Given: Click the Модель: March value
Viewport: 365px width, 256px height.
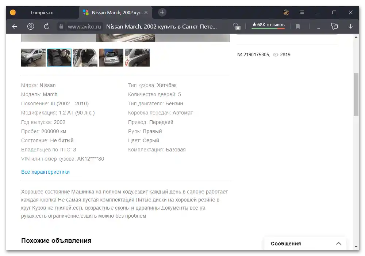Looking at the screenshot, I should (x=50, y=94).
